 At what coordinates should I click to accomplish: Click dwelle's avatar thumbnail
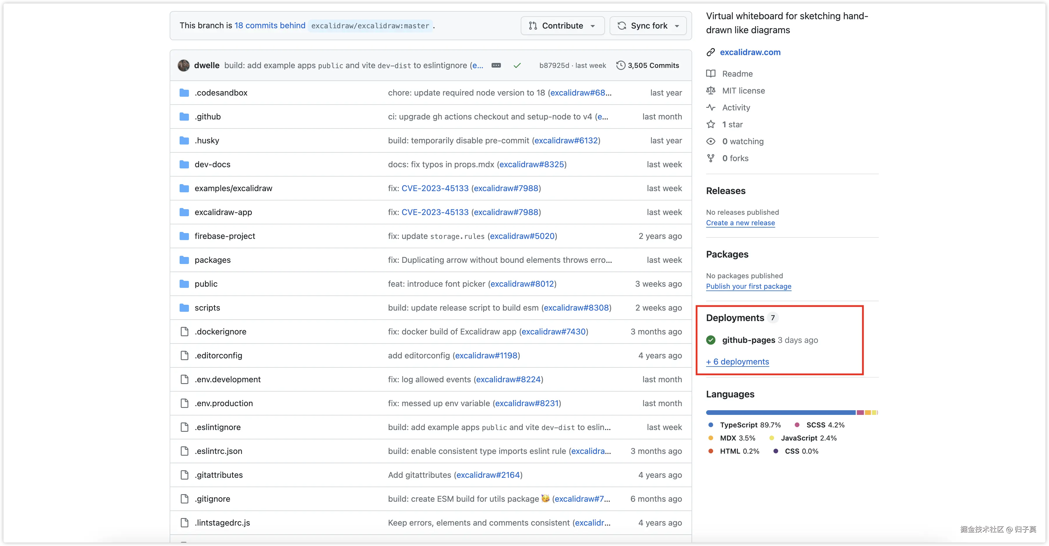(184, 66)
